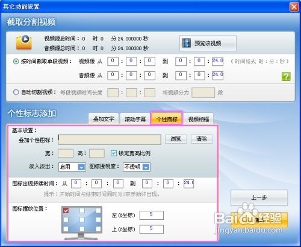Click video source end hour field
This screenshot has width=301, height=247.
pos(181,62)
